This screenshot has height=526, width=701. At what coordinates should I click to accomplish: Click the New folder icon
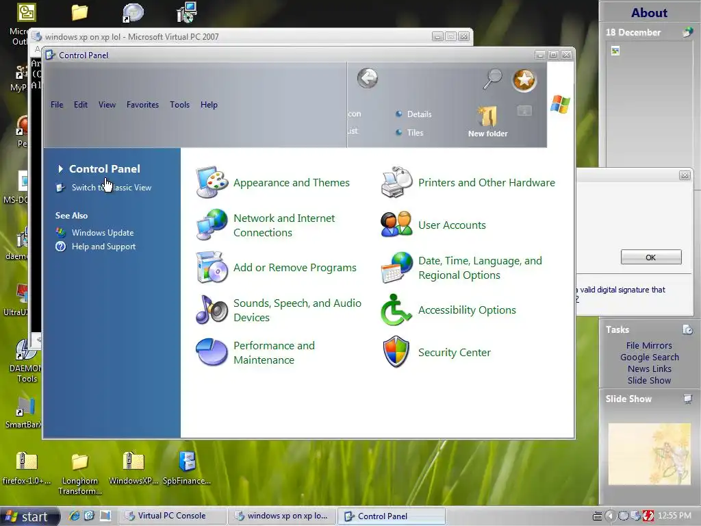click(487, 117)
